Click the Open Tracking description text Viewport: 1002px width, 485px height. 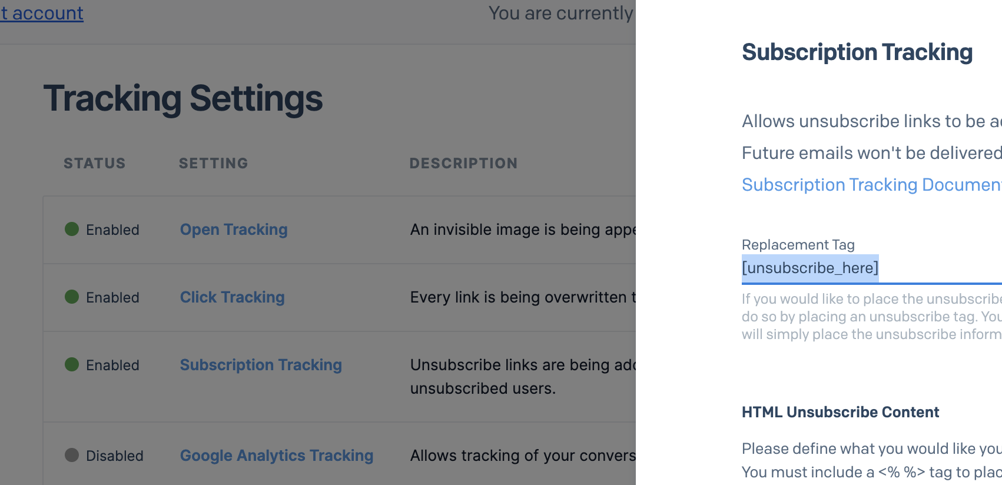click(x=522, y=230)
